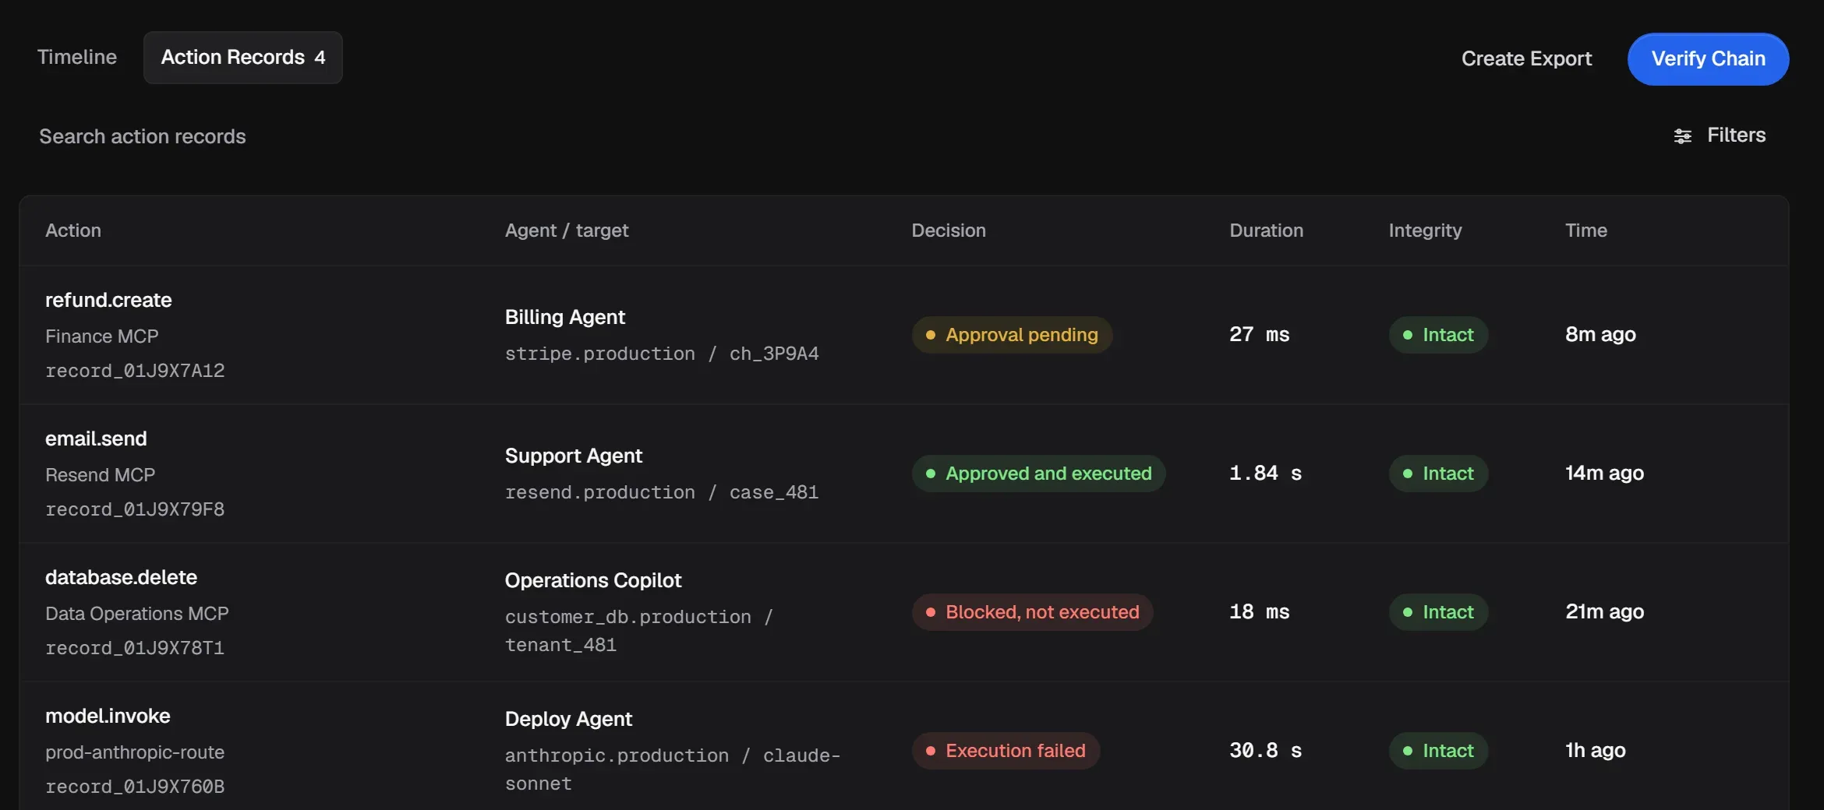Click the Blocked, not executed badge
This screenshot has height=810, width=1824.
(1032, 612)
